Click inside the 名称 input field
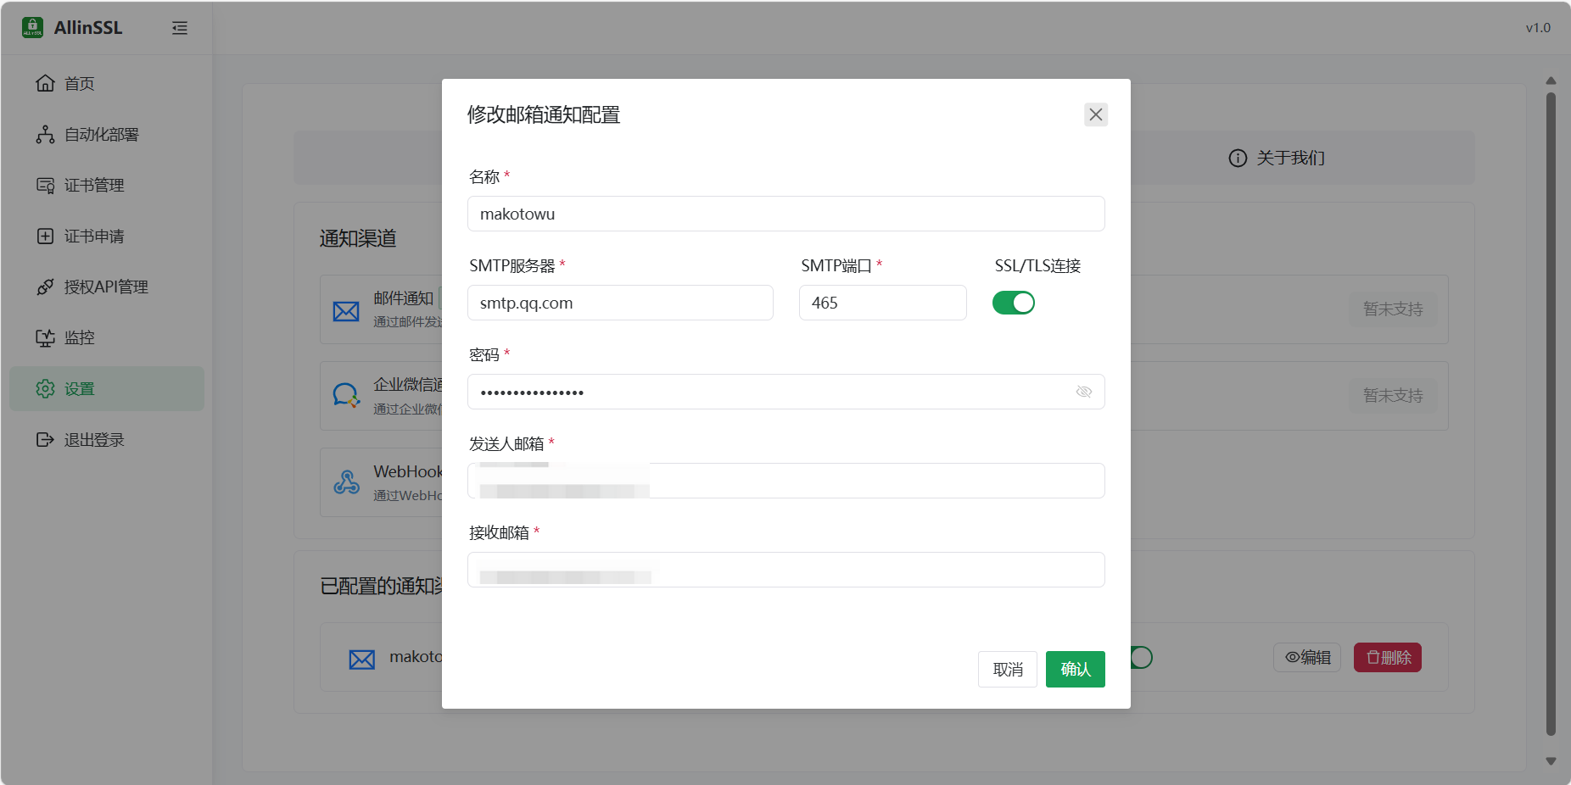 coord(785,214)
